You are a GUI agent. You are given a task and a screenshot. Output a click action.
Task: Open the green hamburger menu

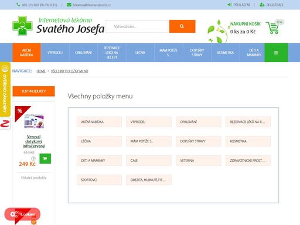click(x=276, y=53)
